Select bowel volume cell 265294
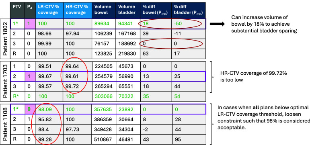The image size is (310, 145). pyautogui.click(x=104, y=86)
